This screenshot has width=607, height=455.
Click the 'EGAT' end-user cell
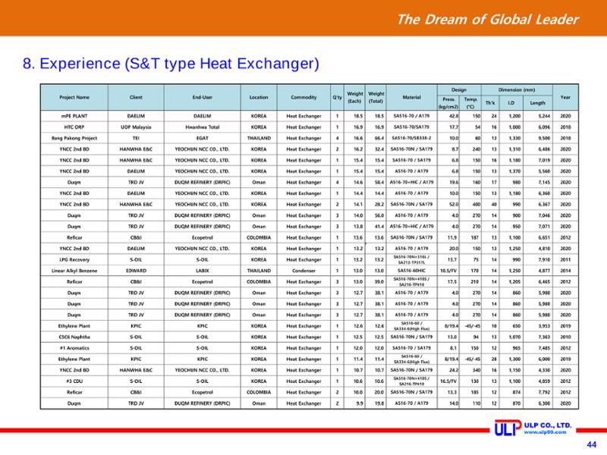[202, 138]
